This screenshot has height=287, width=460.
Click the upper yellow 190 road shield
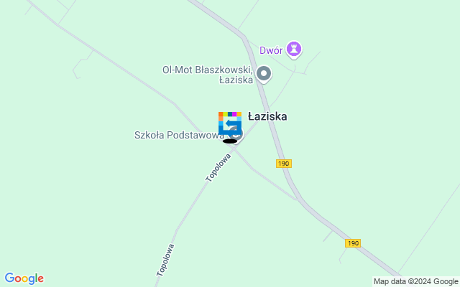point(284,164)
